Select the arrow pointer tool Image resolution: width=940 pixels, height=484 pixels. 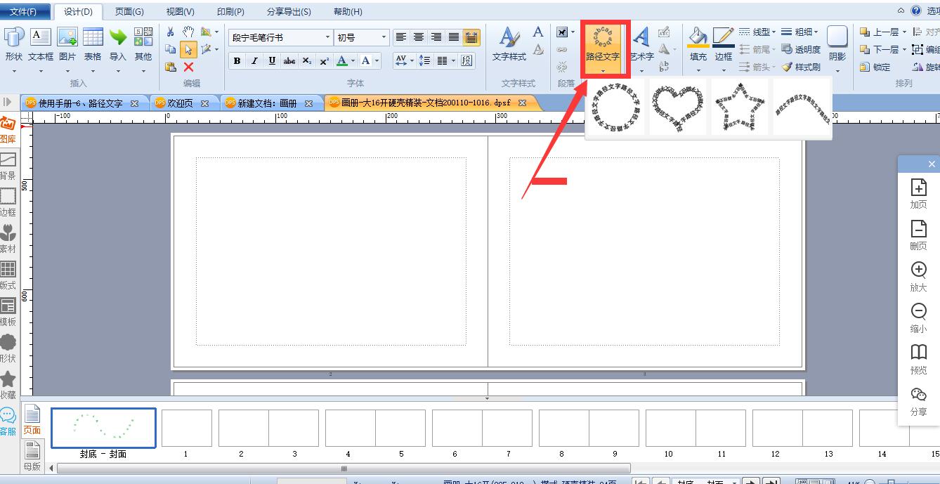[x=188, y=49]
